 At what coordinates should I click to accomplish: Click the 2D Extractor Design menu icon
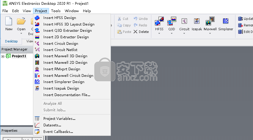pos(37,37)
